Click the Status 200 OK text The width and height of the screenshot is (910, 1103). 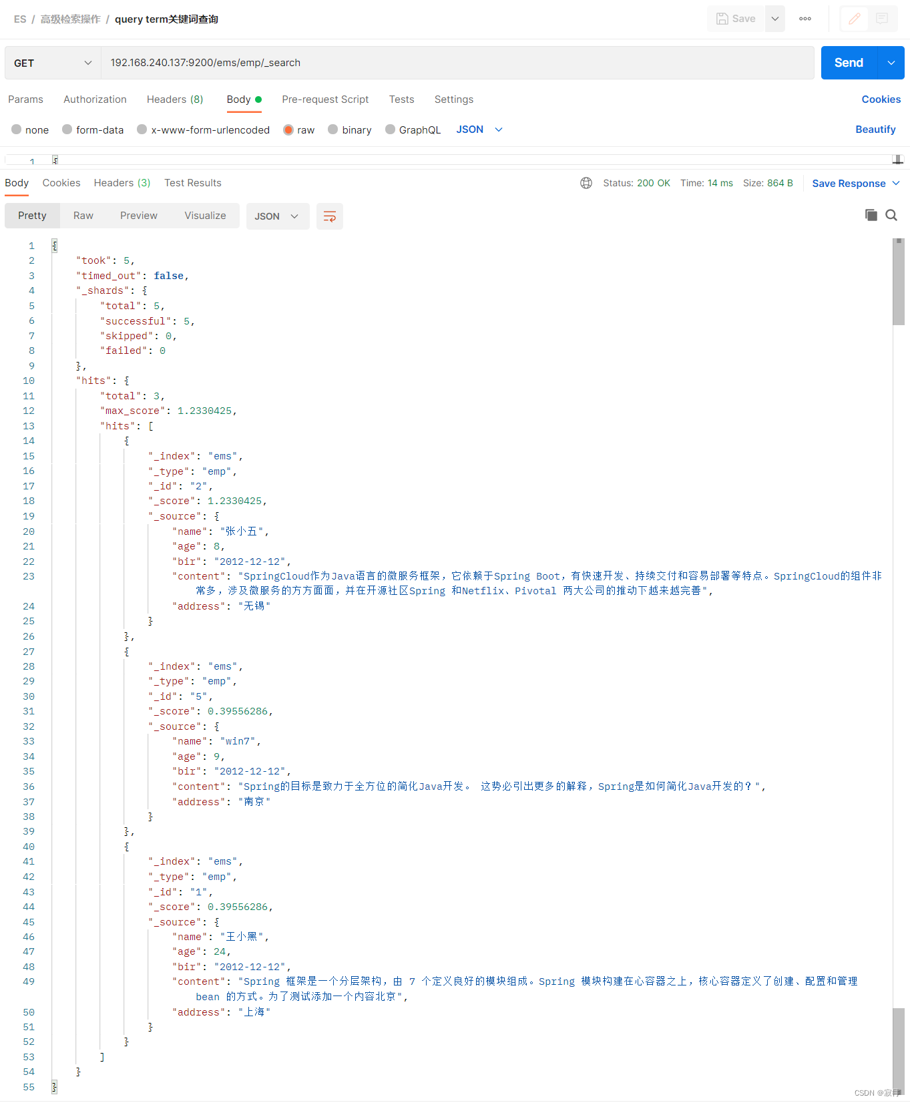636,183
